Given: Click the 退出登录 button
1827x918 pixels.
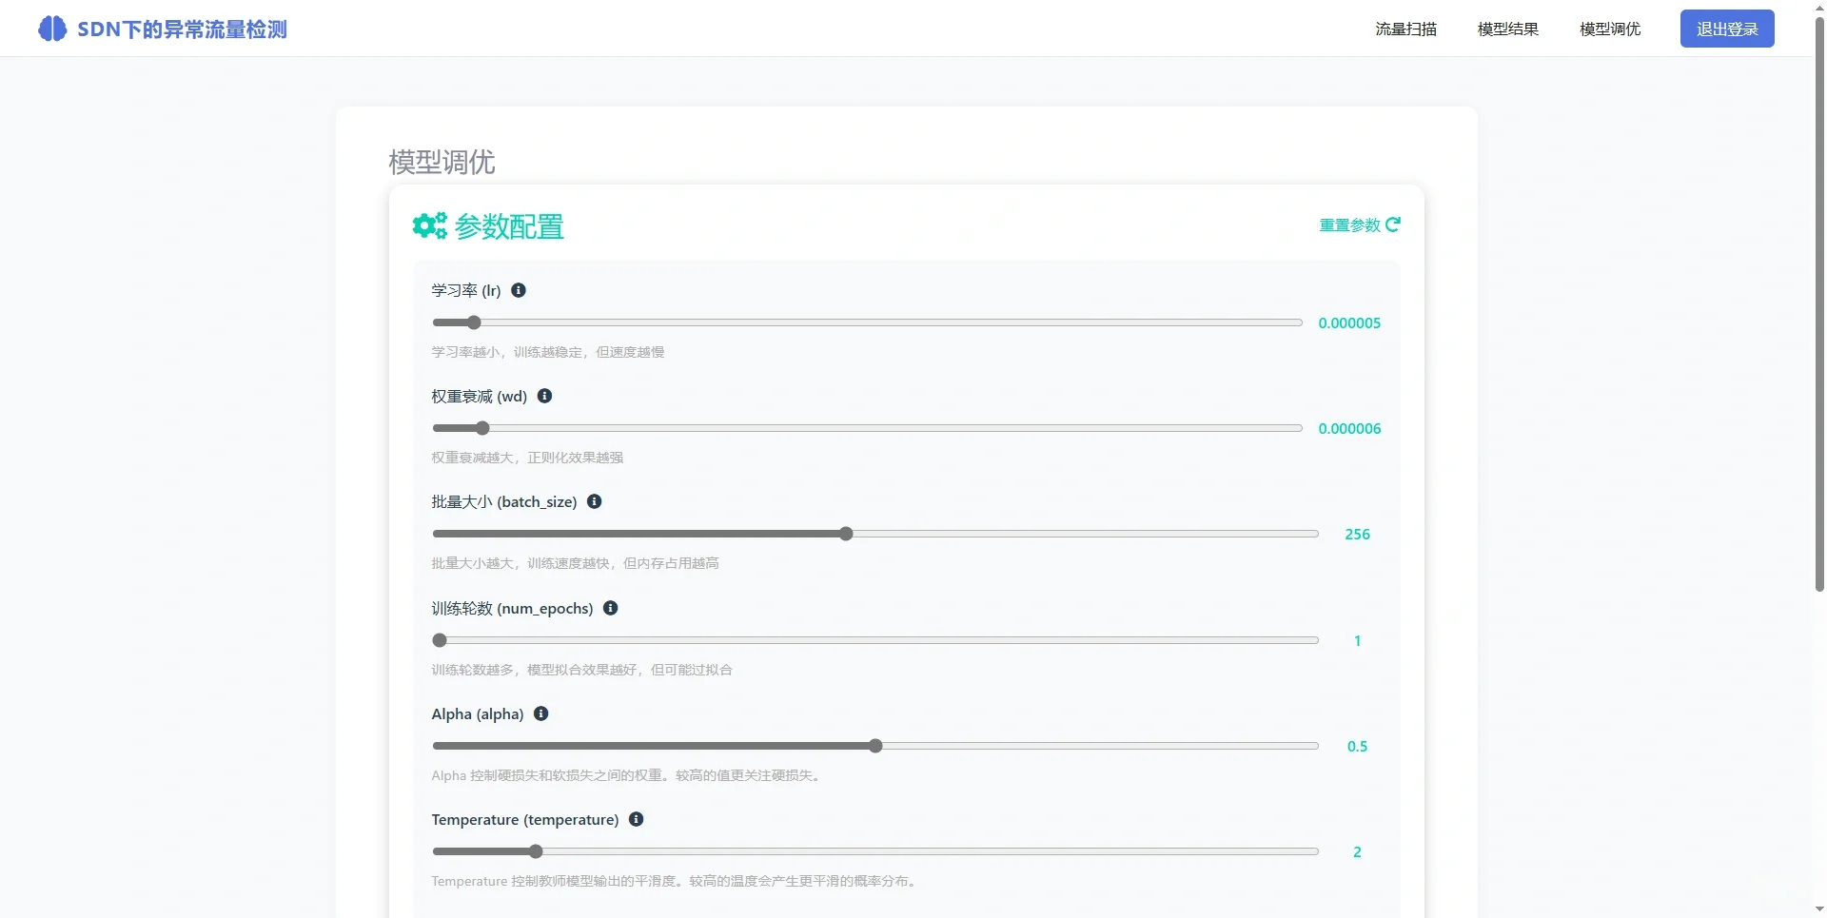Looking at the screenshot, I should [1727, 28].
